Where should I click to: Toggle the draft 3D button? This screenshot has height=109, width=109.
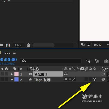(x=97, y=61)
